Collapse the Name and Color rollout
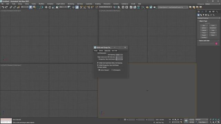Viewport: 221px width, 124px height. click(x=204, y=41)
